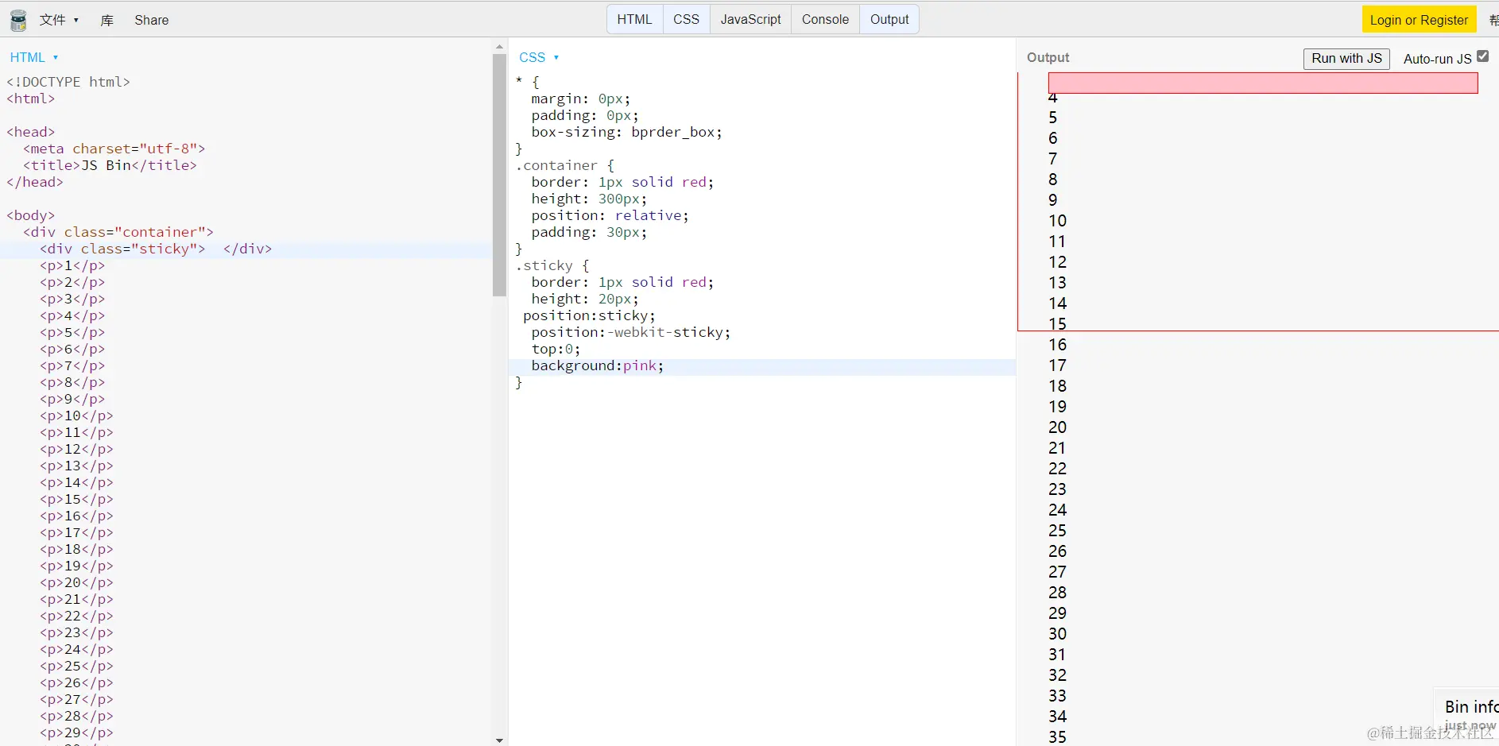Viewport: 1499px width, 746px height.
Task: Click the line 'background:pink;' in CSS
Action: click(597, 366)
